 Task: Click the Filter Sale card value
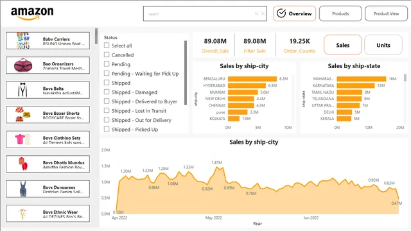pyautogui.click(x=254, y=41)
